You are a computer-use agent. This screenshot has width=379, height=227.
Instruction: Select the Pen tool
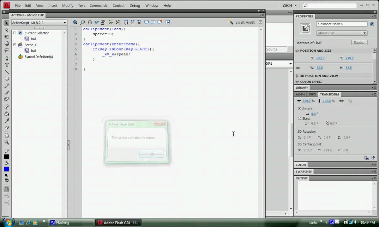click(6, 58)
